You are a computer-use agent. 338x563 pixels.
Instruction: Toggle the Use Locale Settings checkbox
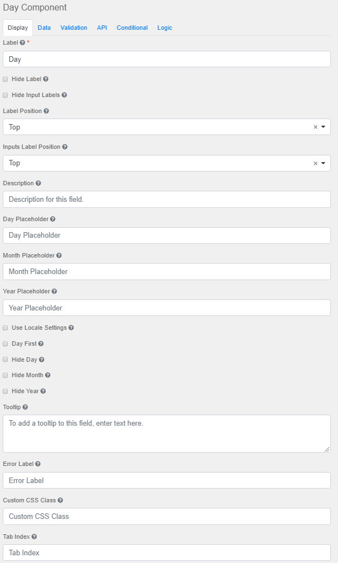[x=6, y=328]
